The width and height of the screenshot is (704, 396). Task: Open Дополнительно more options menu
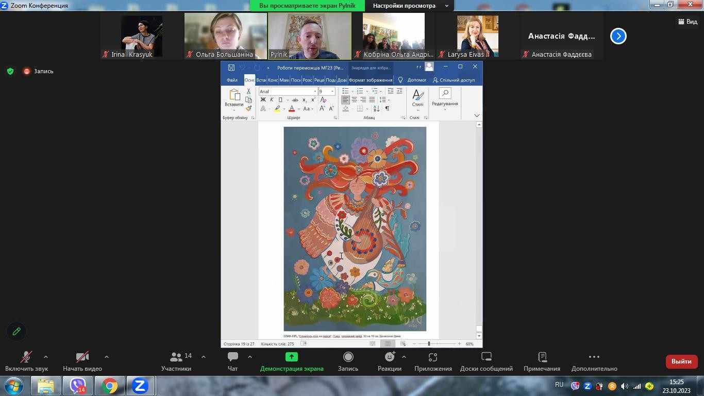[594, 361]
